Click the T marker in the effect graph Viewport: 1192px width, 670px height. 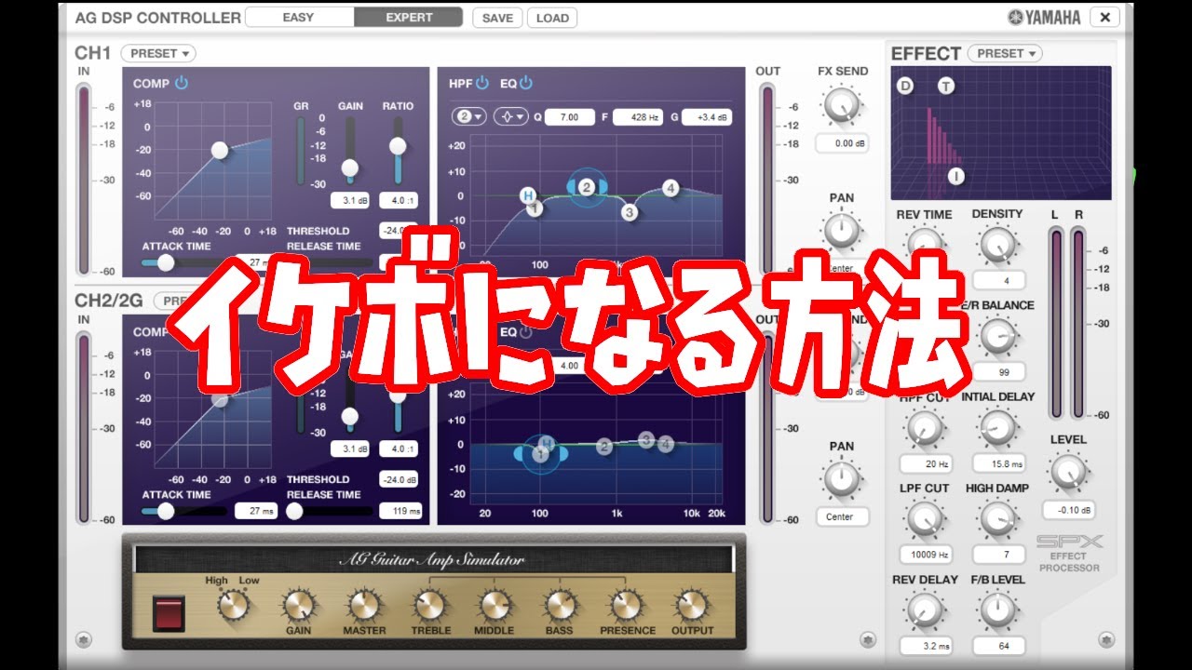pyautogui.click(x=946, y=87)
